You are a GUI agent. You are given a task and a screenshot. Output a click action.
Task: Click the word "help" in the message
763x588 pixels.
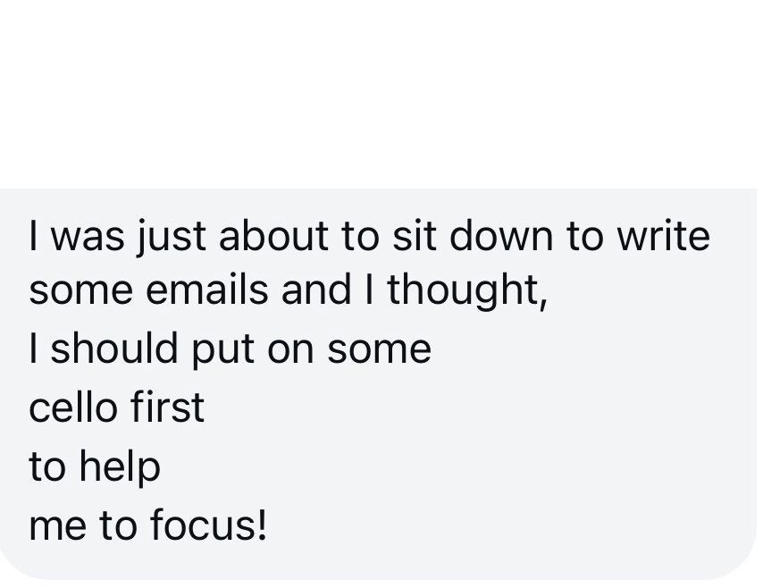[x=120, y=468]
